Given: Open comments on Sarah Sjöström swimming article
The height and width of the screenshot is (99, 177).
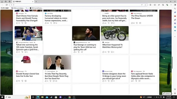Looking at the screenshot, I should point(26,52).
